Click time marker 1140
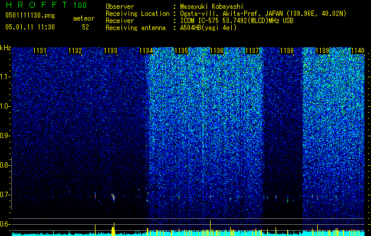The image size is (371, 236). [x=357, y=51]
